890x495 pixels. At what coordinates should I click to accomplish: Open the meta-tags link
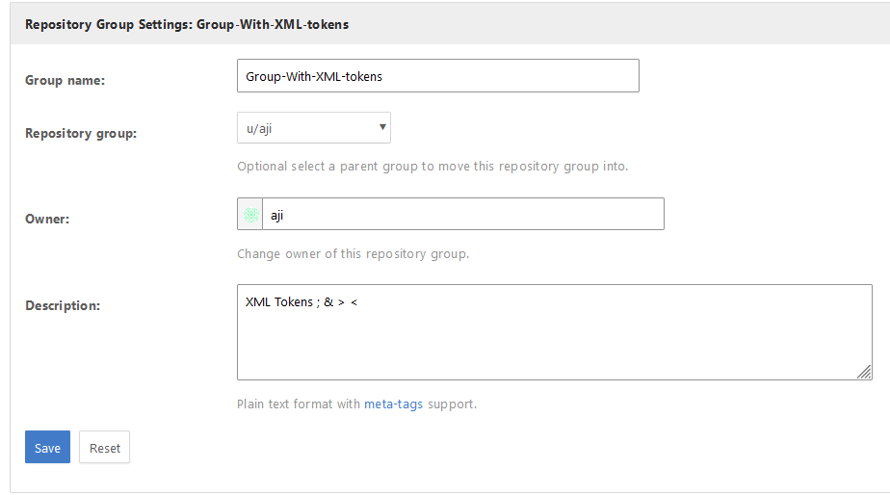[394, 404]
